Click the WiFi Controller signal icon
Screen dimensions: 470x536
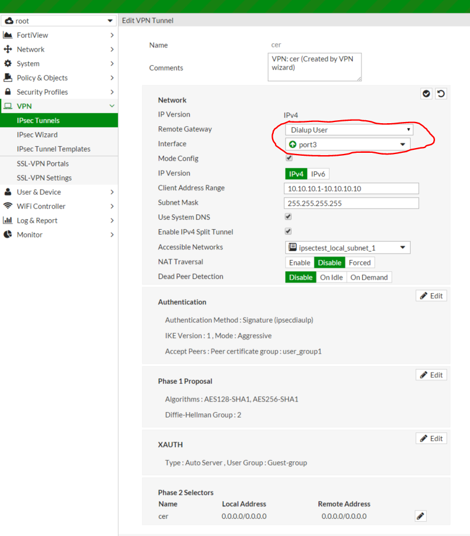coord(8,206)
